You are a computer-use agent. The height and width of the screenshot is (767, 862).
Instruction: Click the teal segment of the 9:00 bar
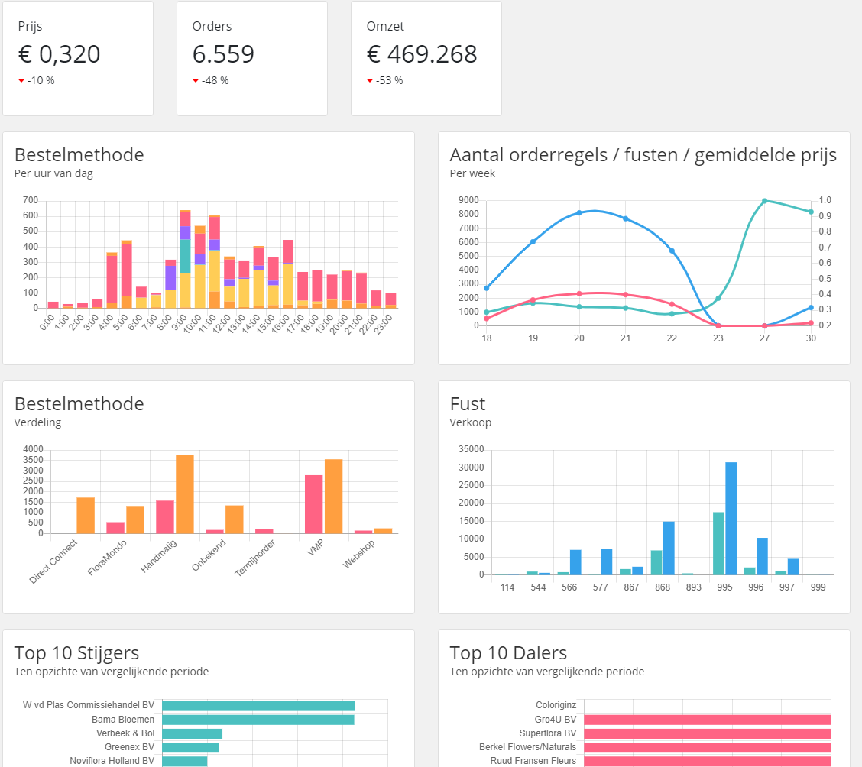point(185,256)
